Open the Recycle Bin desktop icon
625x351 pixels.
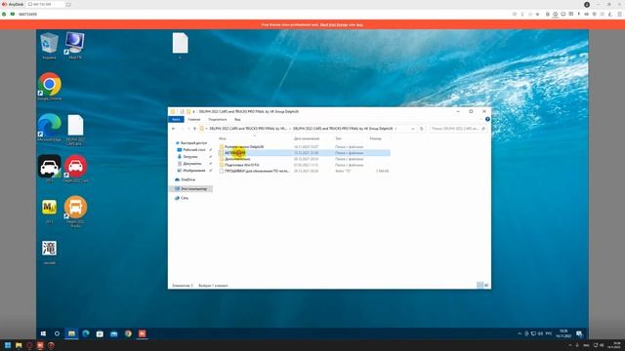[x=49, y=44]
